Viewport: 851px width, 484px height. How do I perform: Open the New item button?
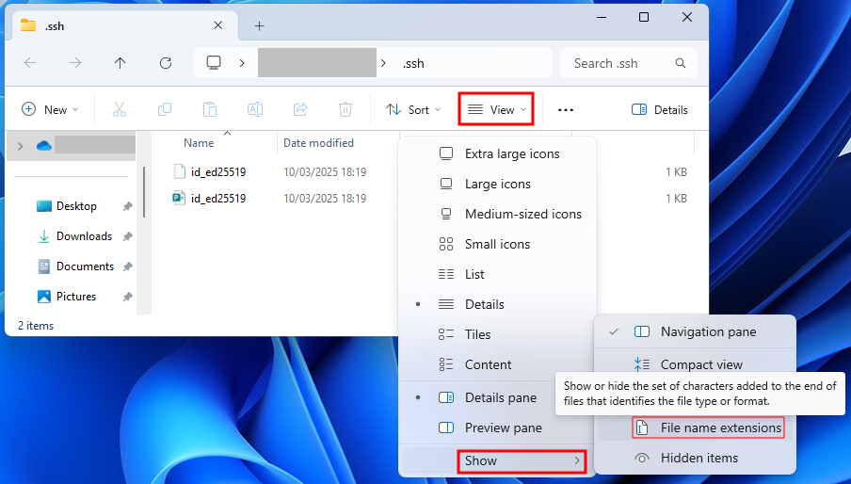pos(50,109)
